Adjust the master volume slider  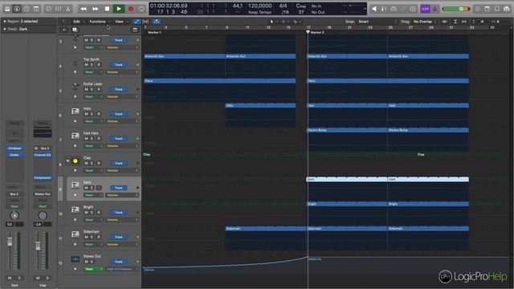tap(456, 9)
